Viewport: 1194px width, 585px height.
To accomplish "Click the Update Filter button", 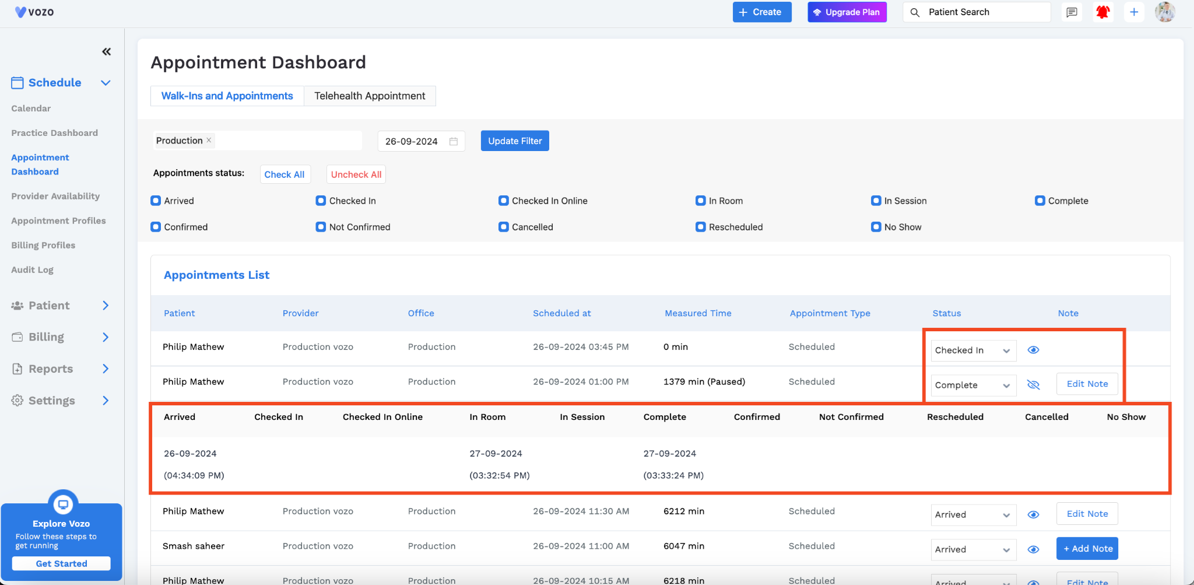I will pyautogui.click(x=515, y=141).
